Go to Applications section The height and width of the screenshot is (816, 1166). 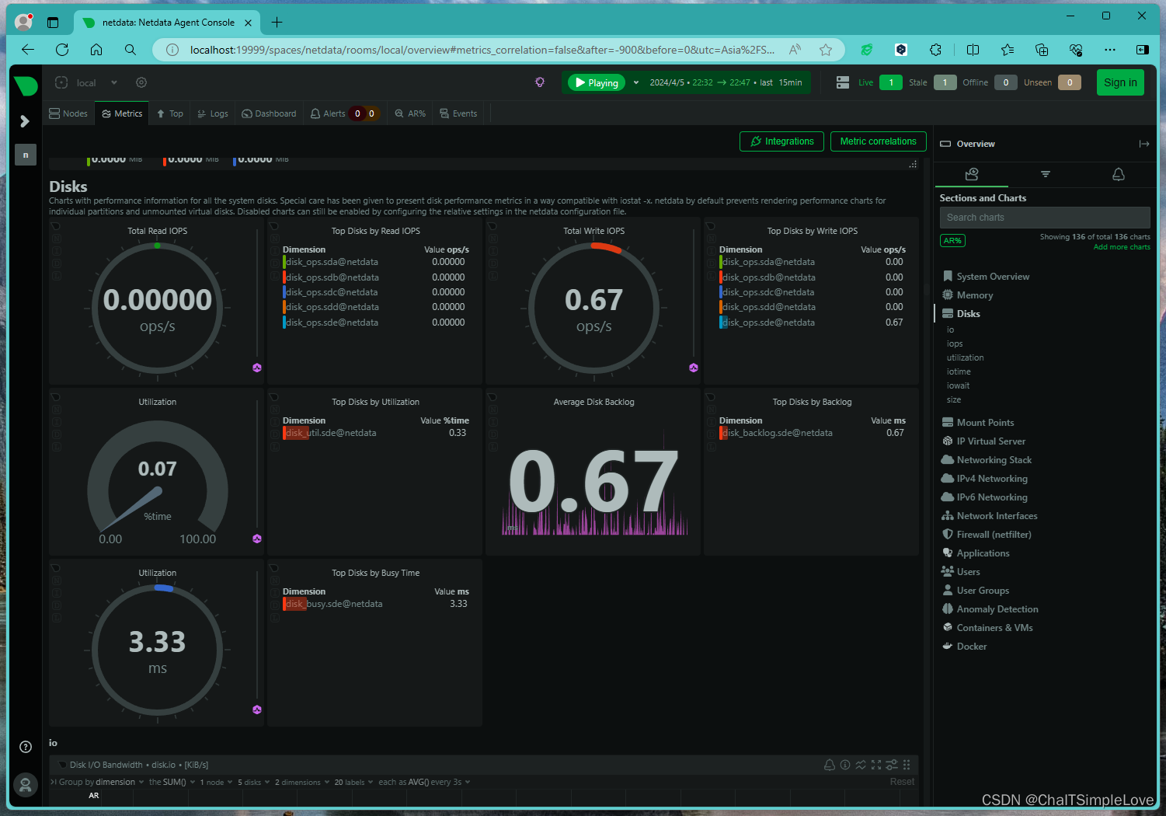click(983, 553)
